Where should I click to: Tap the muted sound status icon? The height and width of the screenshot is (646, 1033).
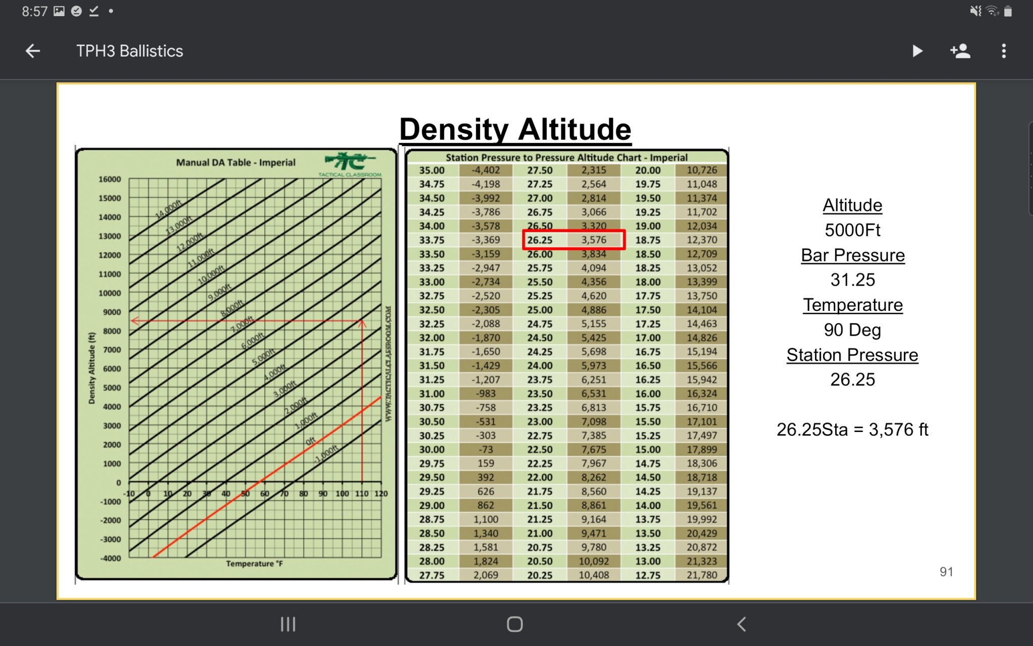[975, 11]
